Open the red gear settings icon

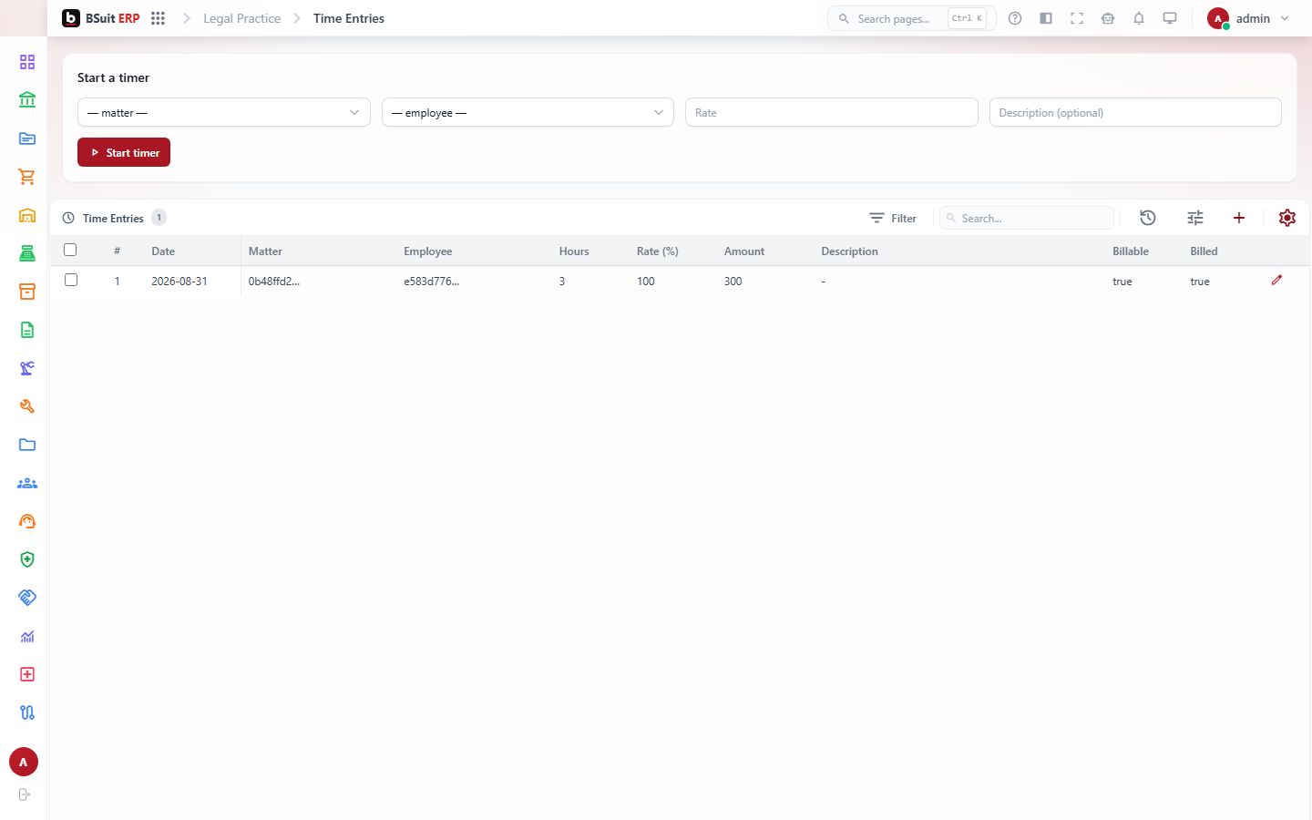point(1287,218)
